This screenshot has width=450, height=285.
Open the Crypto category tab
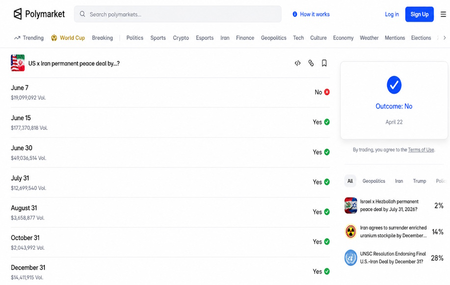tap(181, 38)
